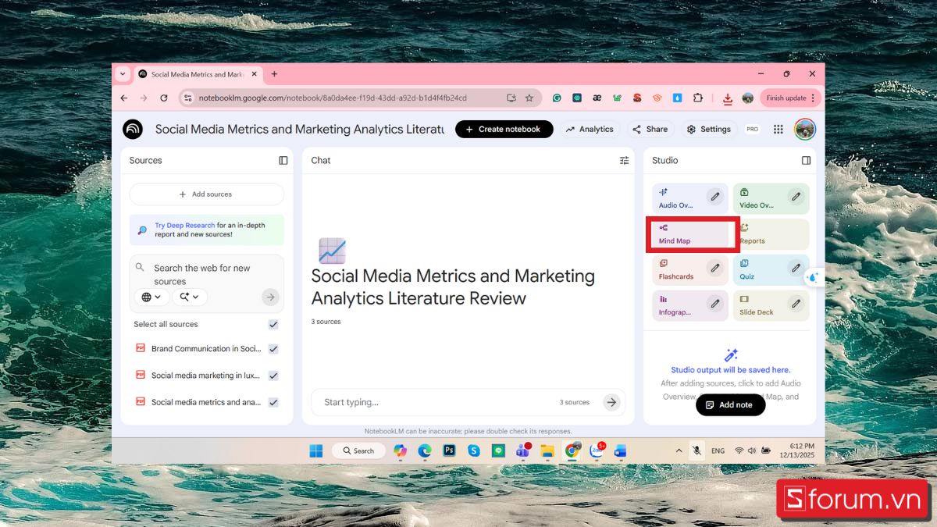Edit the Audio Overview pencil icon
Viewport: 937px width, 527px height.
coord(714,197)
